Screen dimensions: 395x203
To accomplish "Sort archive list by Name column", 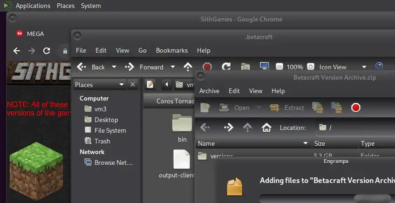I will (253, 143).
